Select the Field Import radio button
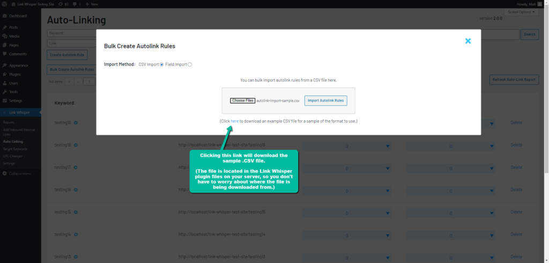549x263 pixels. coord(190,64)
